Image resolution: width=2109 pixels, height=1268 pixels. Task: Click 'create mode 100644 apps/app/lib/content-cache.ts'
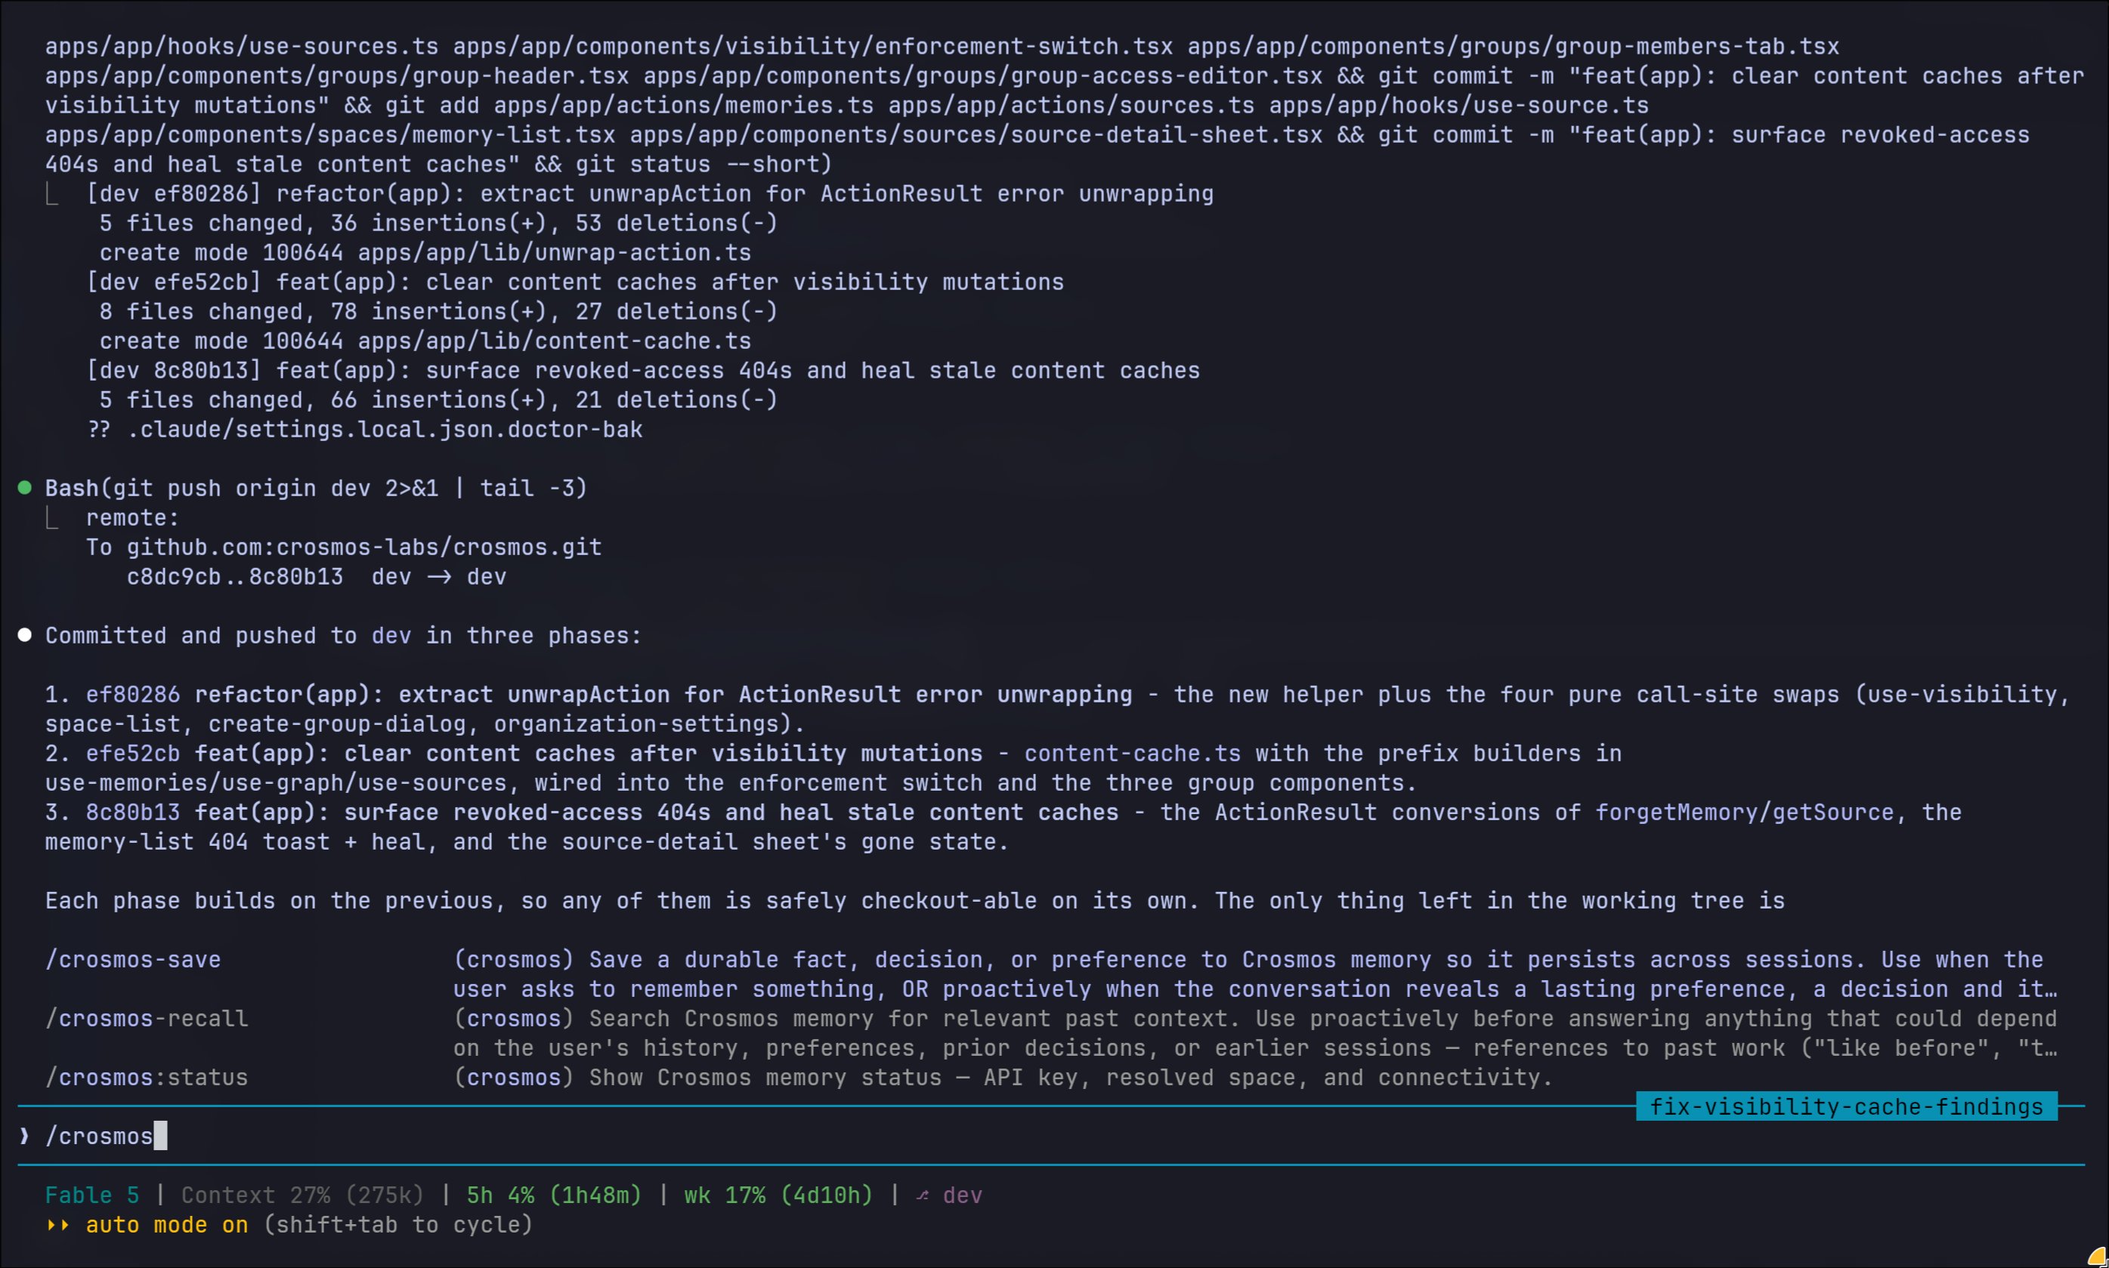(x=425, y=341)
